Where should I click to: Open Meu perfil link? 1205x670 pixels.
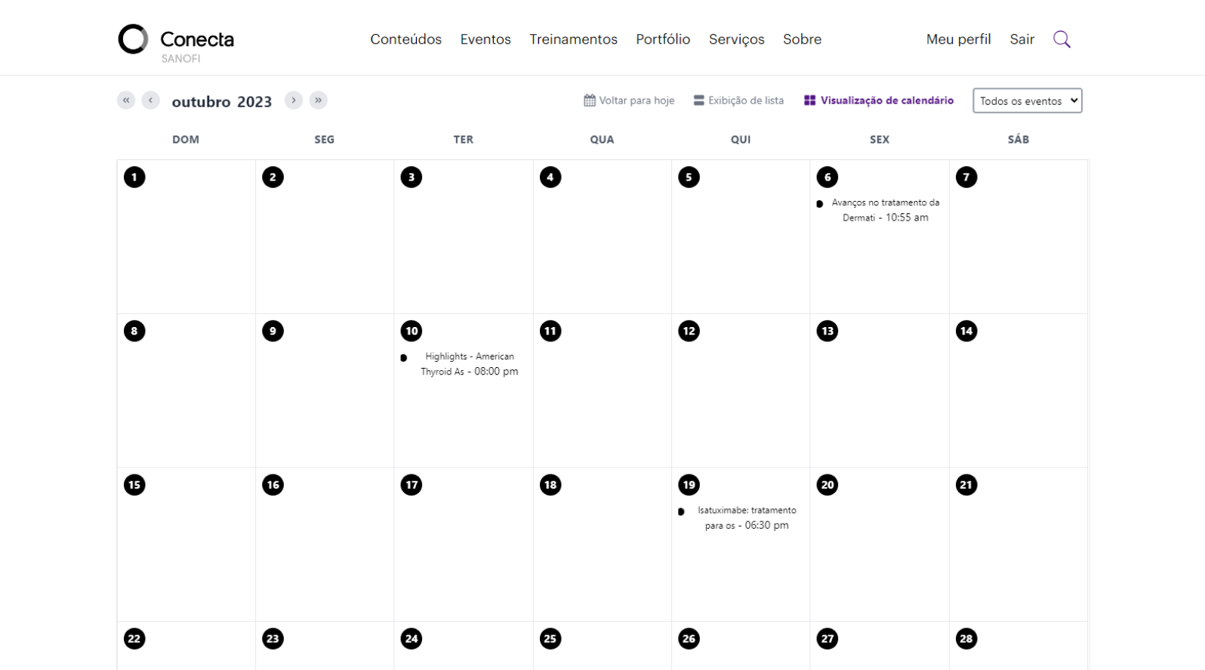pos(958,39)
